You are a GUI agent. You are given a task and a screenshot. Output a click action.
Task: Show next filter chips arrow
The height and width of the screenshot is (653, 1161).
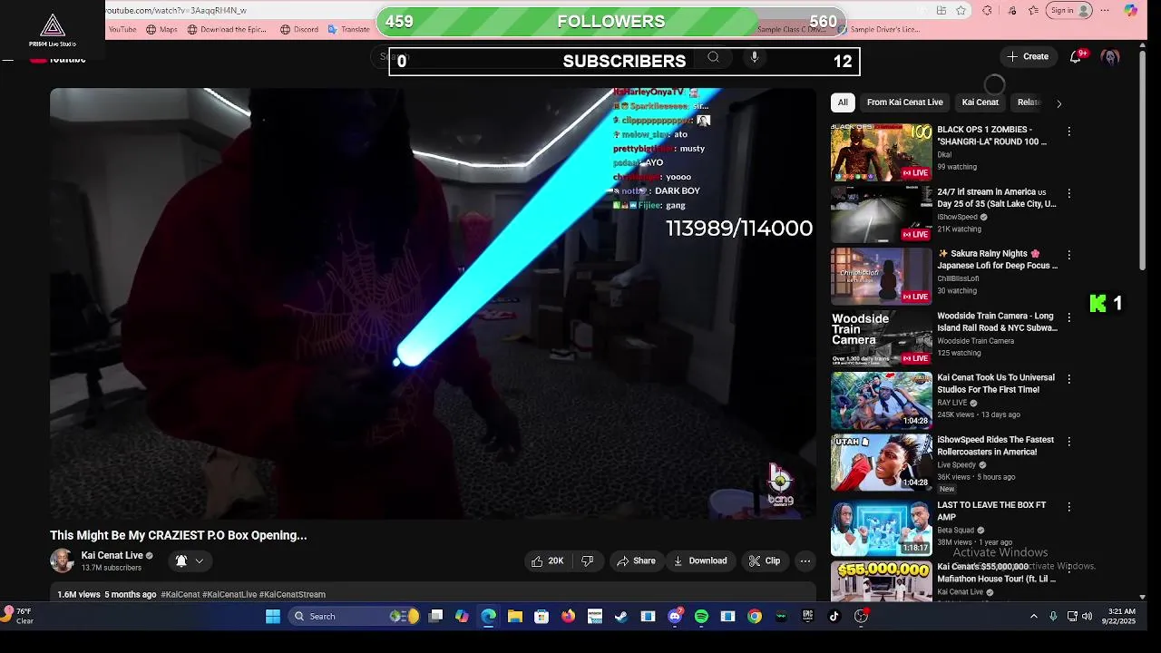pos(1059,103)
